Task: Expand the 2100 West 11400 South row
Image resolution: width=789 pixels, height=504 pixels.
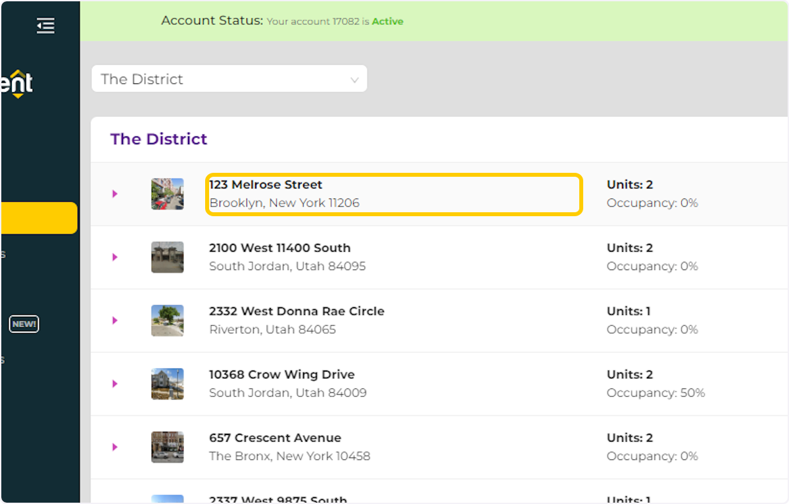Action: coord(115,257)
